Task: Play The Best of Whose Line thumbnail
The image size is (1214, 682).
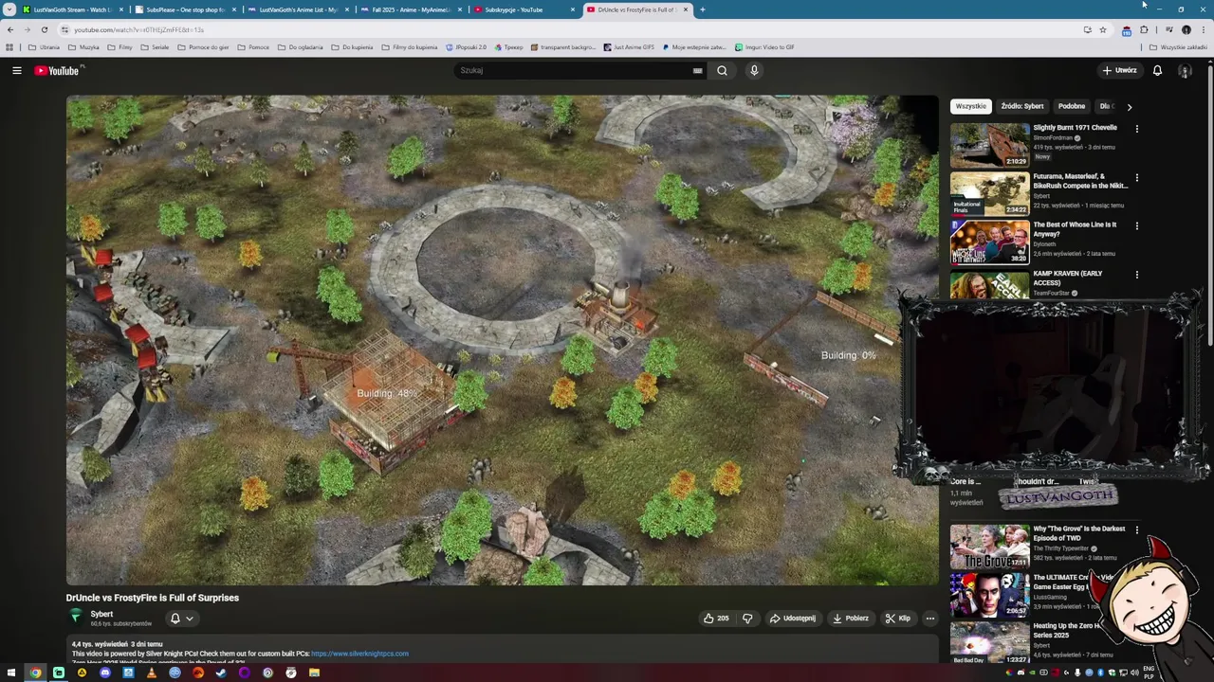Action: click(989, 242)
